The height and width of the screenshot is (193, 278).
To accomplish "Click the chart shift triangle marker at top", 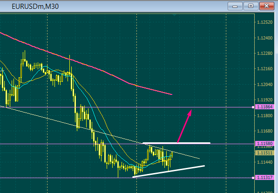I will [x=175, y=15].
